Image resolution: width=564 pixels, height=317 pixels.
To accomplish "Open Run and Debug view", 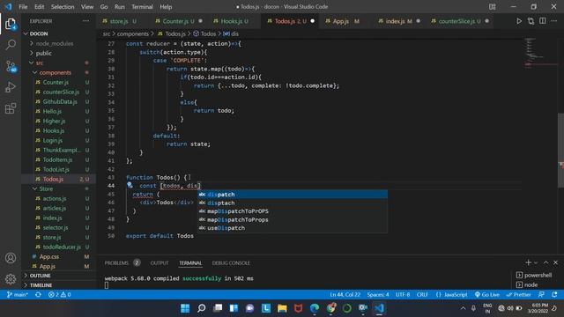I will (x=11, y=87).
